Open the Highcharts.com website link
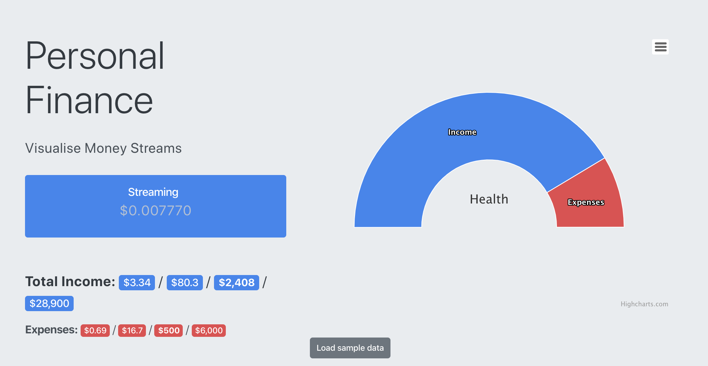Viewport: 708px width, 366px height. tap(644, 303)
